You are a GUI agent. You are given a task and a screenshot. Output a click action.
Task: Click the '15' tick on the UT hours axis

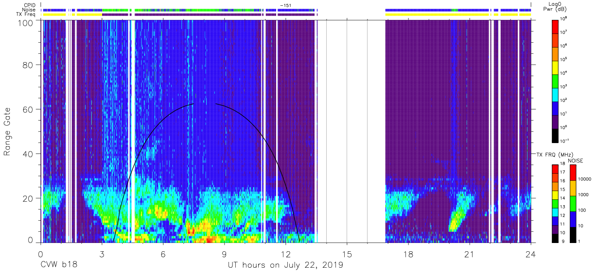point(347,254)
